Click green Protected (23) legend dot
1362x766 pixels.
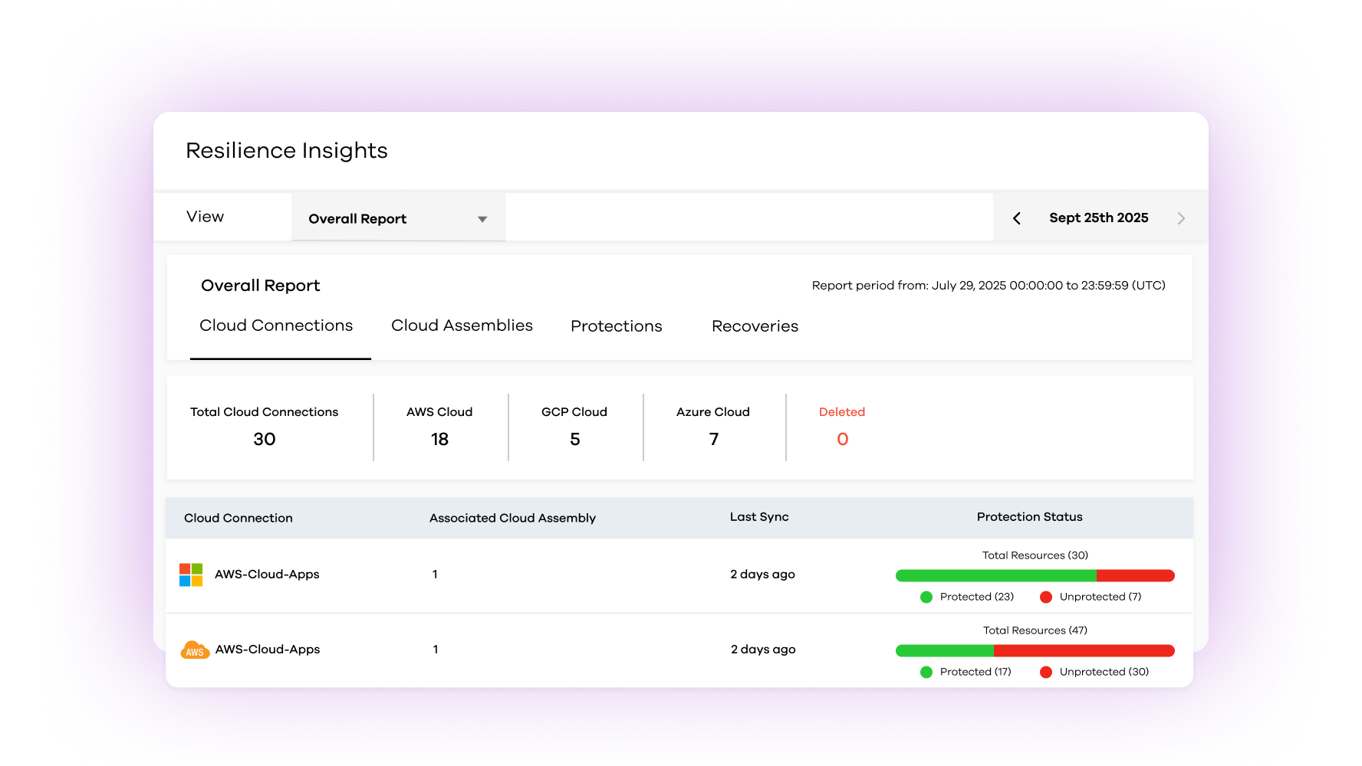(x=926, y=597)
